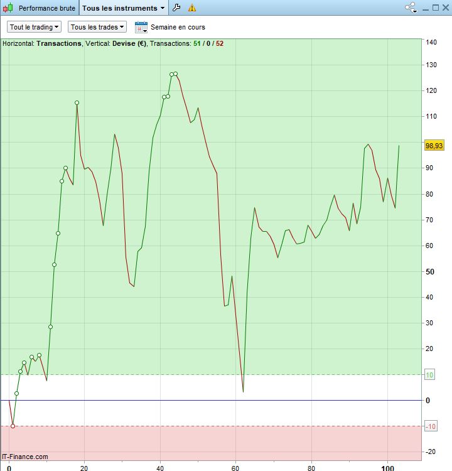Click the peak trade marker near 127
Screen dimensions: 452x471
pos(175,74)
